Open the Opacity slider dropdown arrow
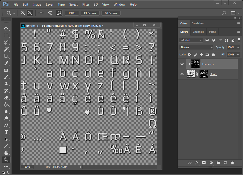This screenshot has height=175, width=243. (x=238, y=47)
